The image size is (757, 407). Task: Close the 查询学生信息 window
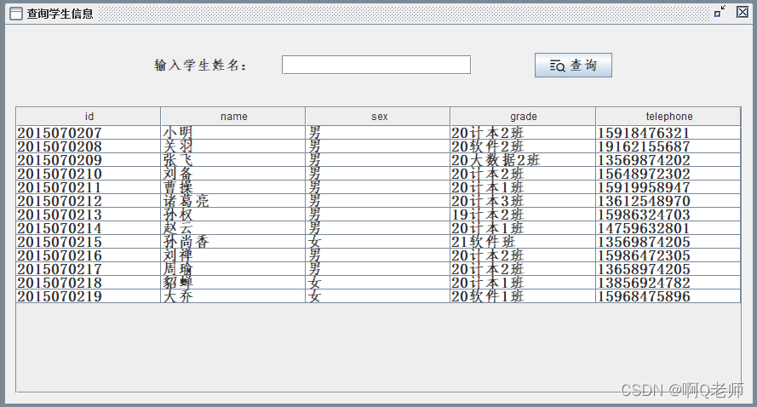pos(743,12)
